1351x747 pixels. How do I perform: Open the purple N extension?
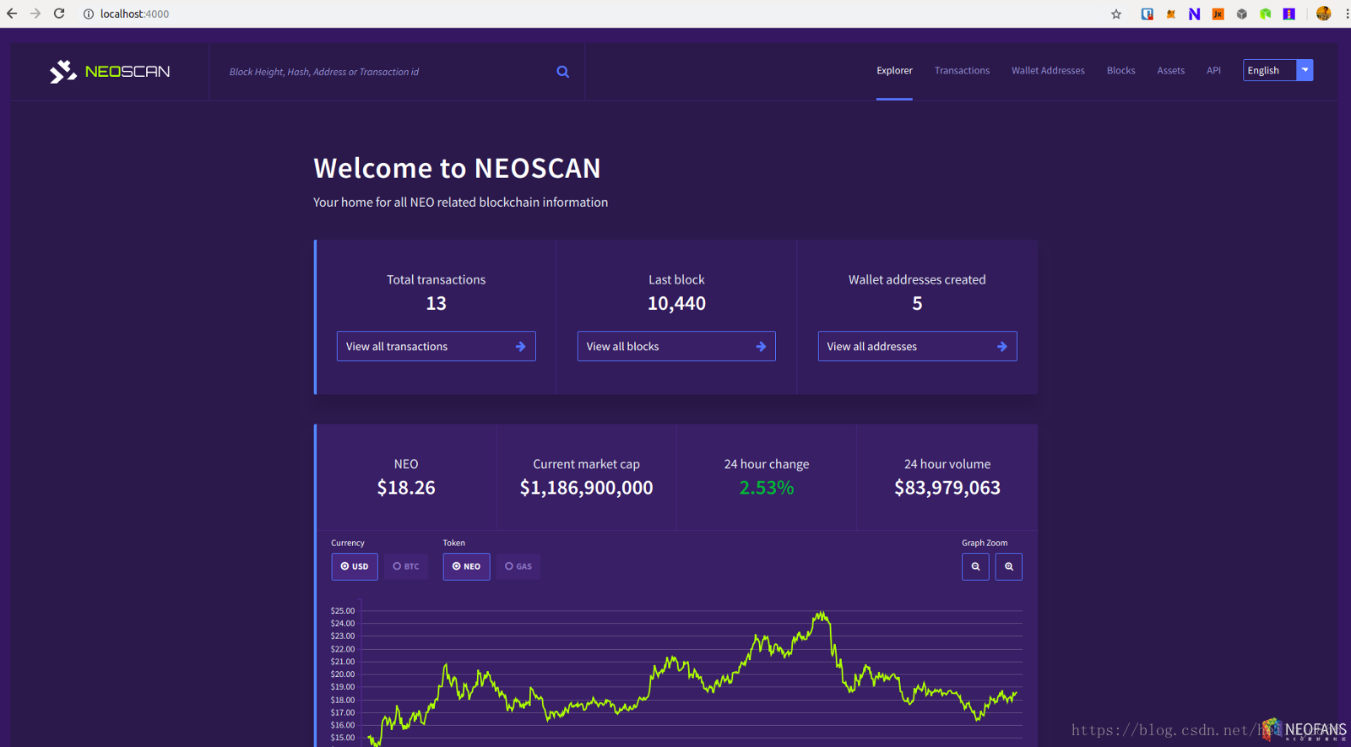coord(1194,14)
